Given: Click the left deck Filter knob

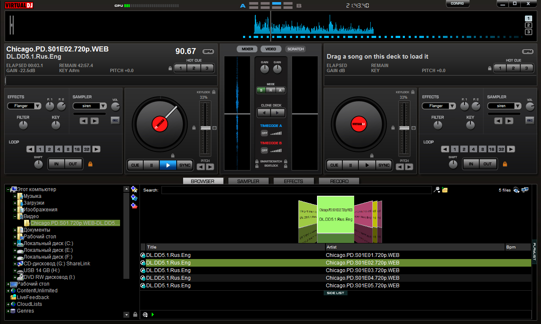Looking at the screenshot, I should (23, 125).
